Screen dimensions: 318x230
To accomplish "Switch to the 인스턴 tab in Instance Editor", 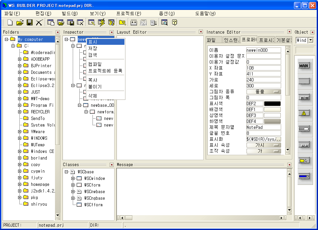I will [231, 40].
